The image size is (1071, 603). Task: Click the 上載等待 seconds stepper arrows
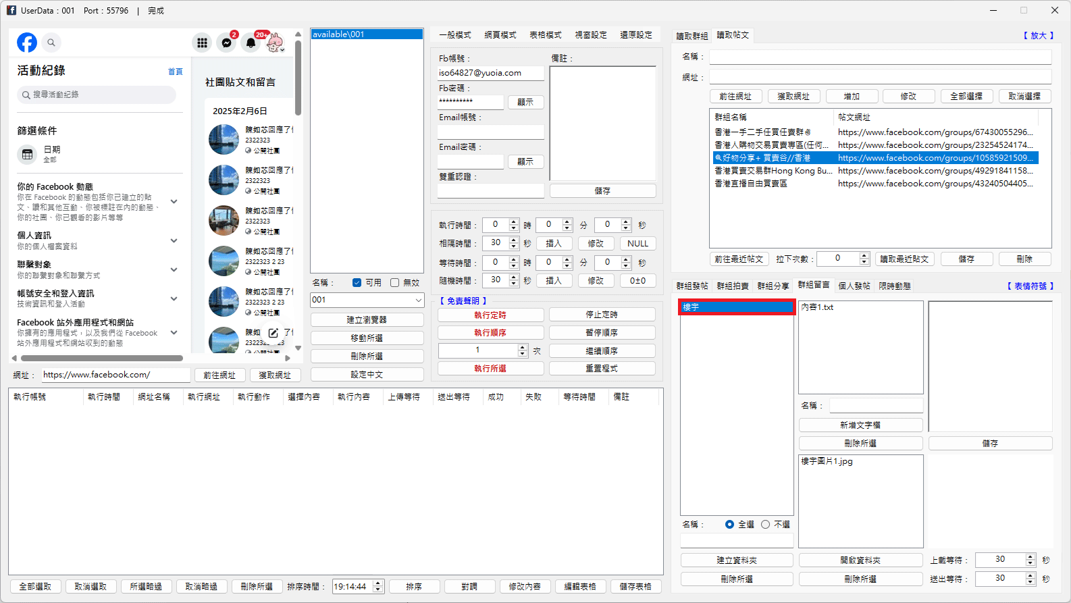click(x=1030, y=560)
